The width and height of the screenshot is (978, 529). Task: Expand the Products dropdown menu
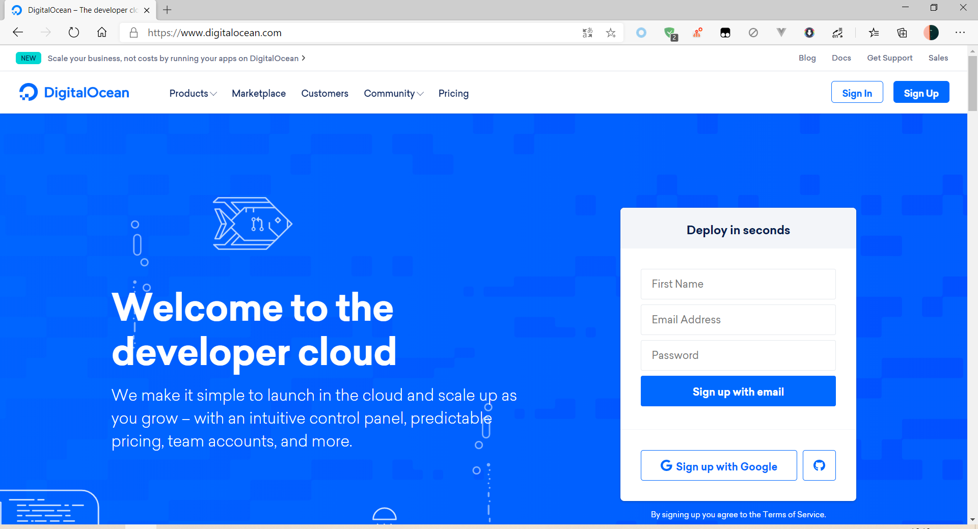[193, 93]
